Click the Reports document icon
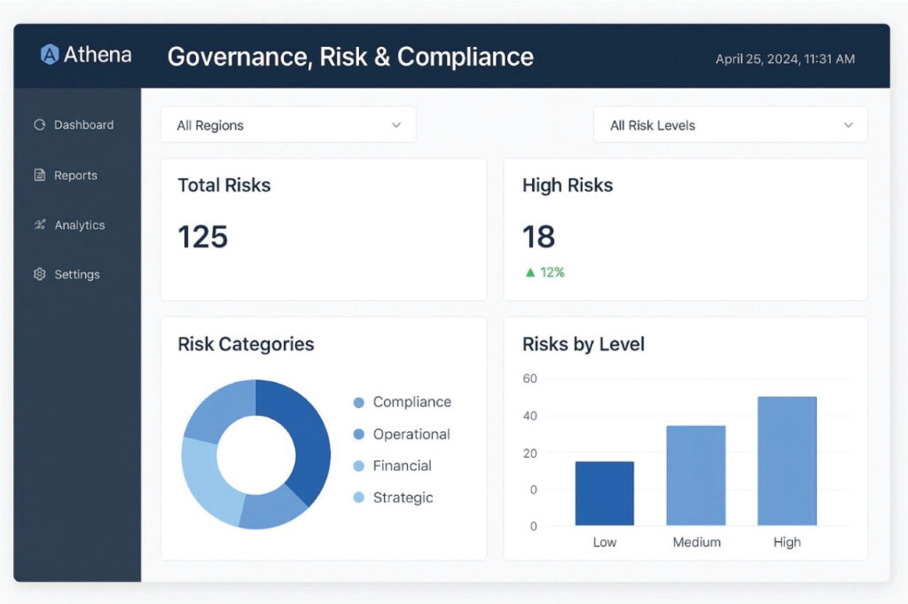 click(x=39, y=176)
